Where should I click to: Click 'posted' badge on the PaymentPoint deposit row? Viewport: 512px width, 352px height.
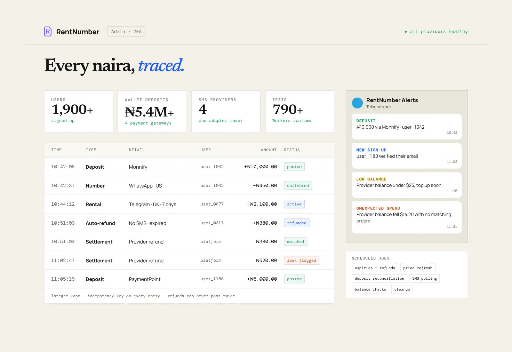point(294,279)
